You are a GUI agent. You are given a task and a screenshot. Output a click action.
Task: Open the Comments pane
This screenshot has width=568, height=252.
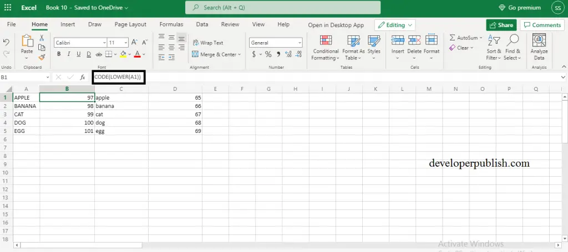(542, 25)
